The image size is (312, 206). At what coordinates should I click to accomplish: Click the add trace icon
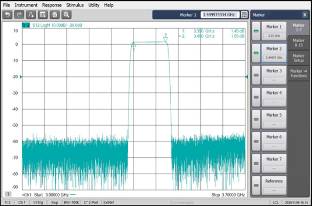[31, 15]
